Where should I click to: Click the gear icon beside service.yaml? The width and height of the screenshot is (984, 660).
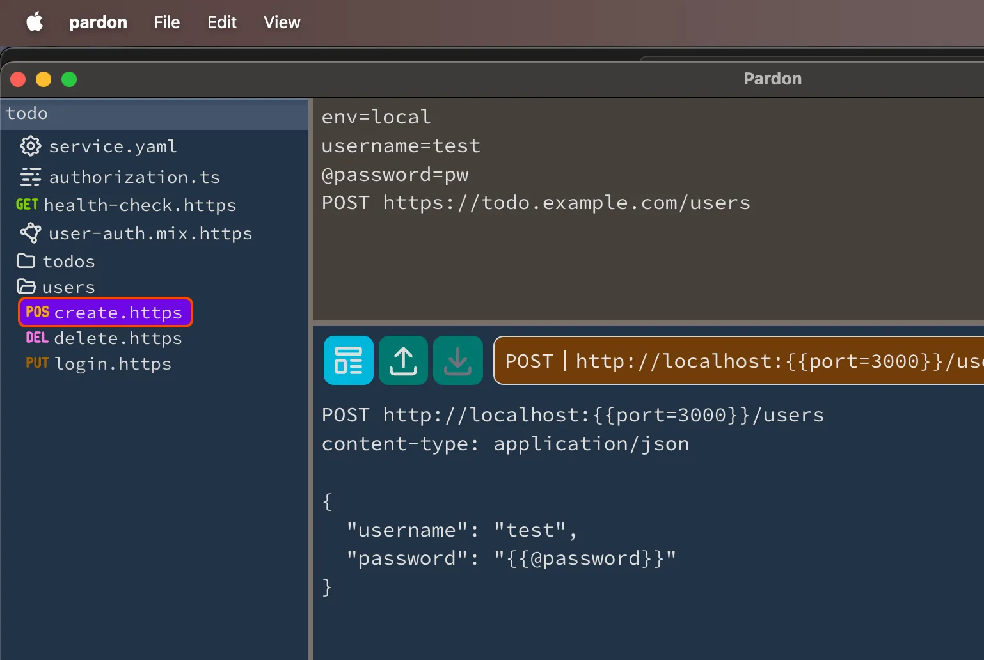pyautogui.click(x=30, y=146)
